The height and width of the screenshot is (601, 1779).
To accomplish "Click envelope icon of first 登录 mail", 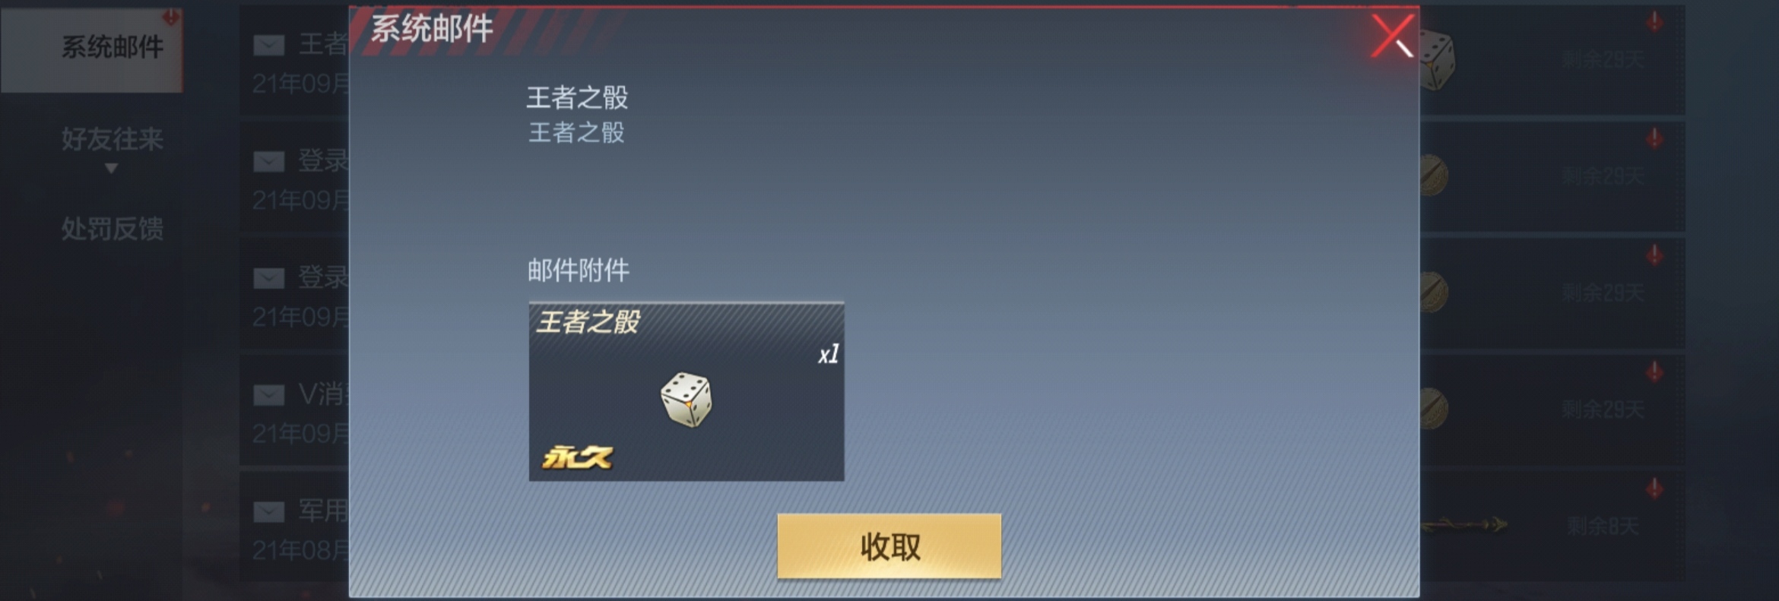I will 268,161.
